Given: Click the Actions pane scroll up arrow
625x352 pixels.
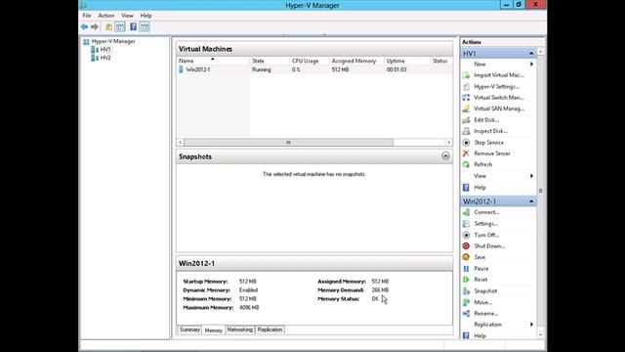Looking at the screenshot, I should tap(540, 52).
